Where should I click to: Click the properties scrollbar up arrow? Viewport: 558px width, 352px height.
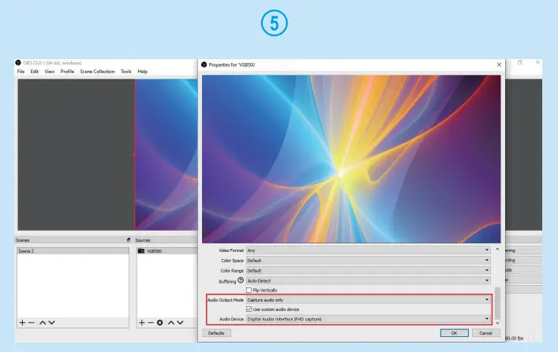(497, 250)
